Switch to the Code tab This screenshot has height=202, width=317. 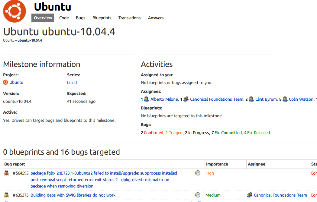64,18
